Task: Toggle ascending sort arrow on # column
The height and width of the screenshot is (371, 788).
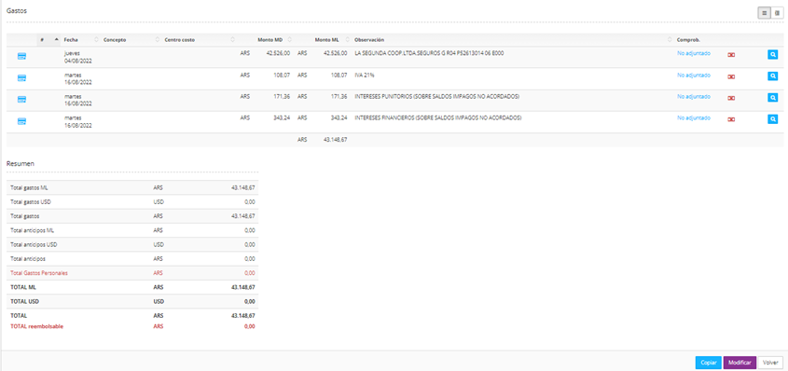Action: [x=56, y=40]
